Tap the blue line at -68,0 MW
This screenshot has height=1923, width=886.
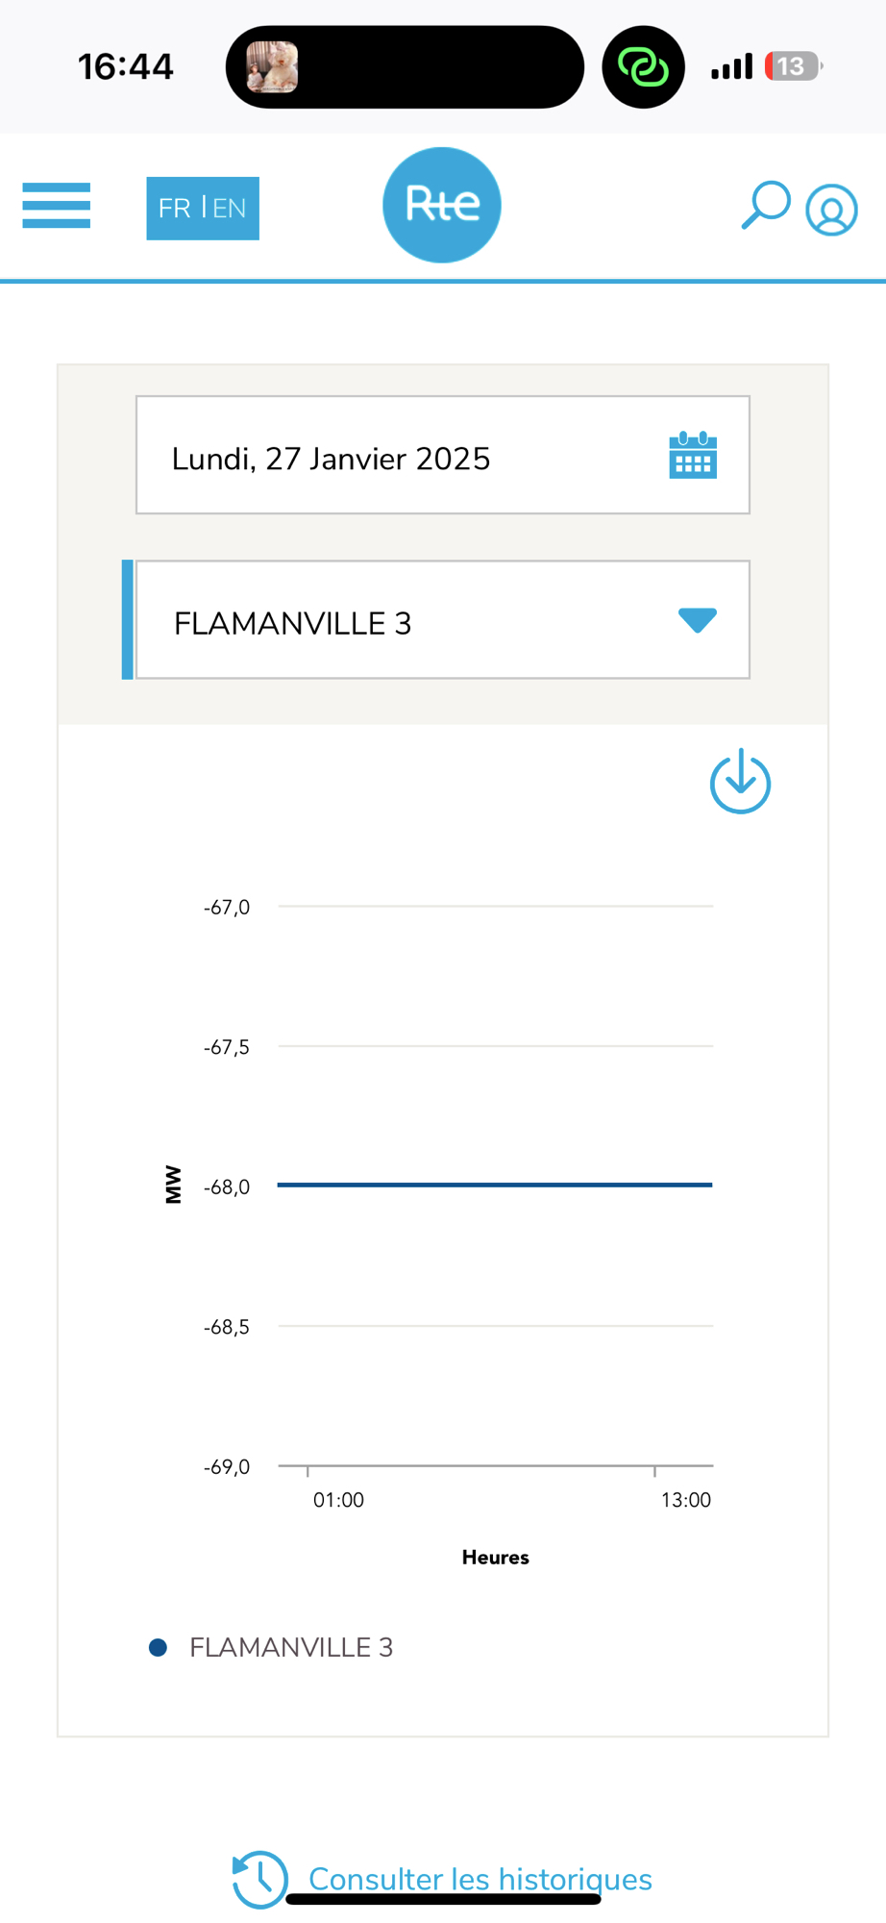point(495,1185)
